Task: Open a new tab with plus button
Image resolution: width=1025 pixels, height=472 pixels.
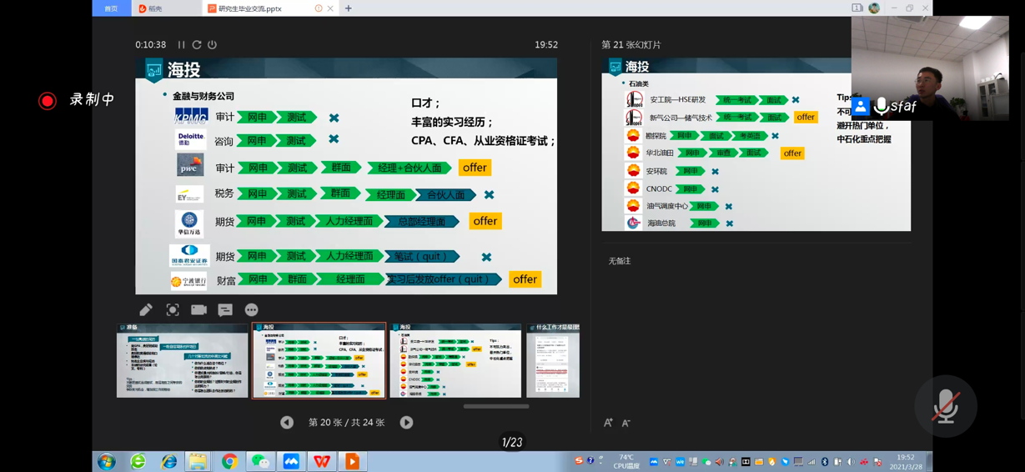Action: 349,8
